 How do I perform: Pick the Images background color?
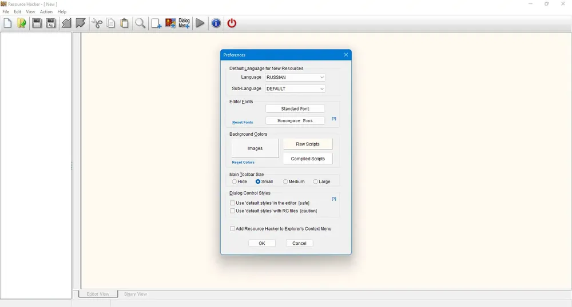pos(255,148)
